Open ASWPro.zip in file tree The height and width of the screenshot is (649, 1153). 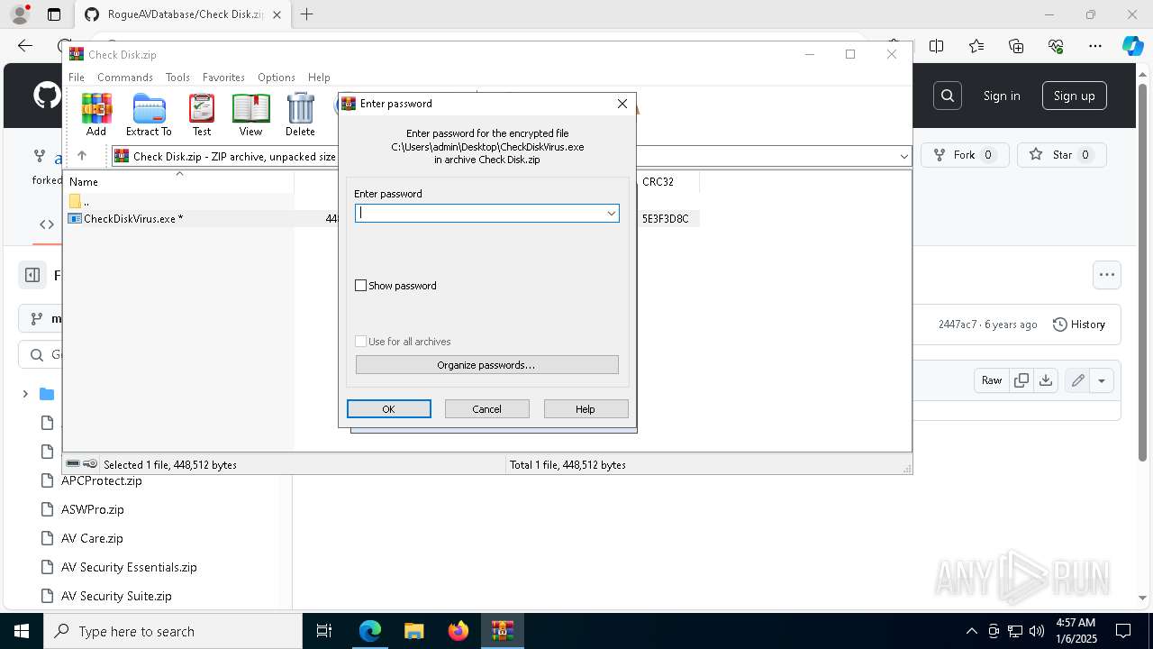tap(93, 509)
